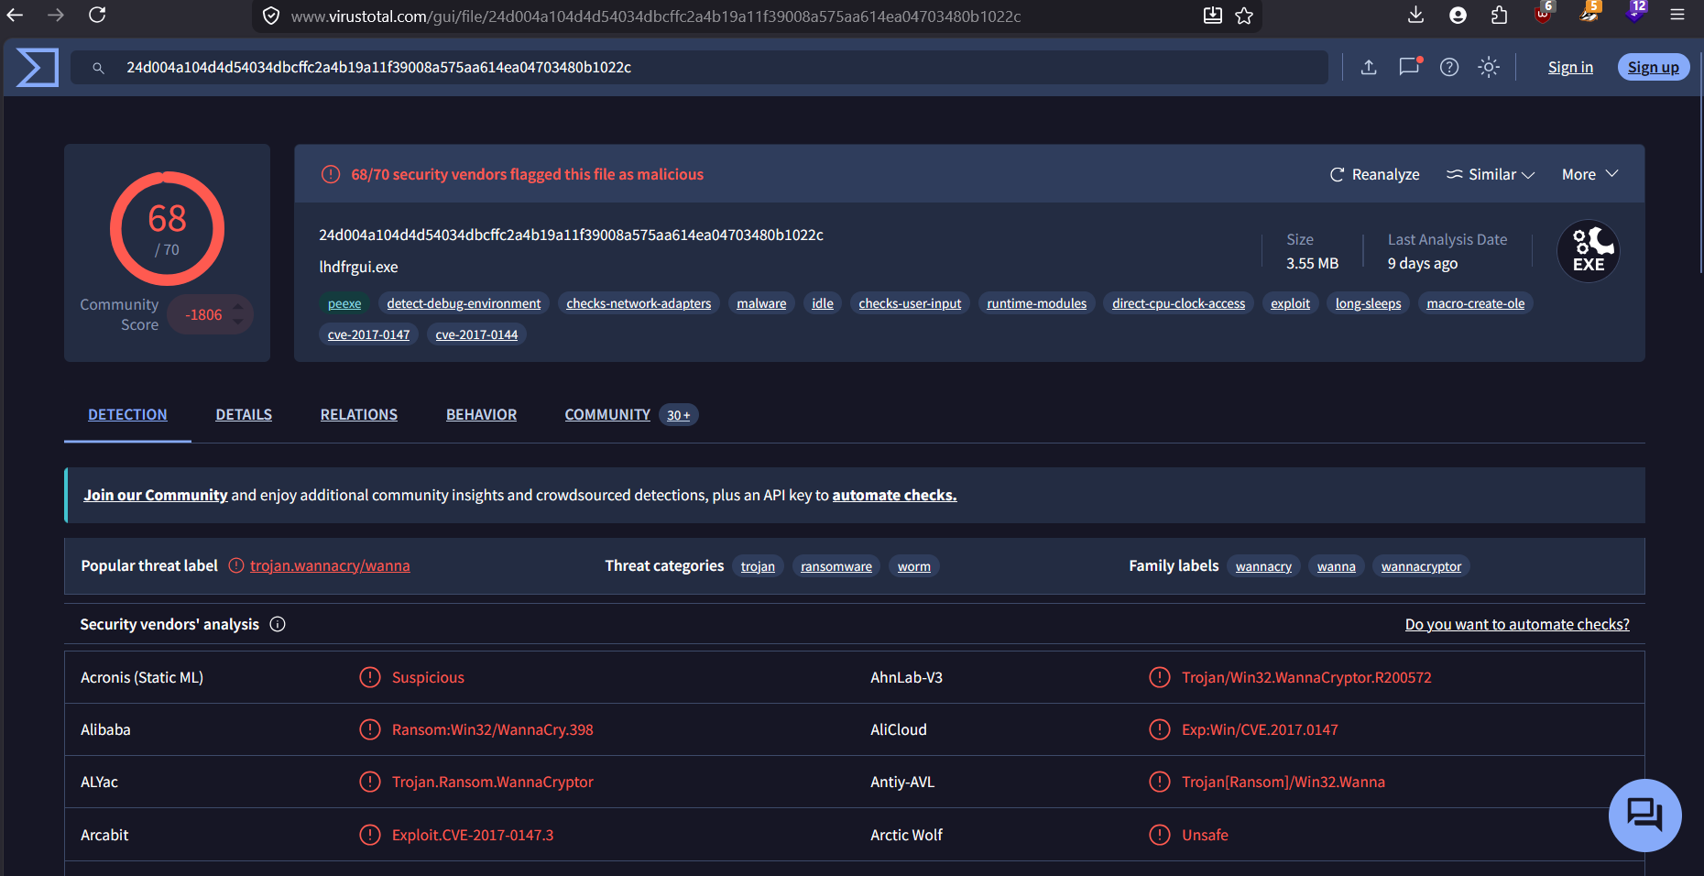Click the cve-2017-0144 tag
The width and height of the screenshot is (1704, 876).
476,334
